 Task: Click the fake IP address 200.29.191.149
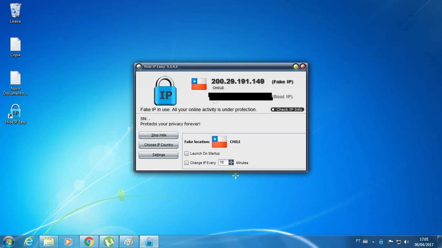(238, 81)
